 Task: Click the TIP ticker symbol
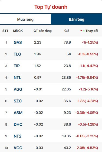coord(17,66)
